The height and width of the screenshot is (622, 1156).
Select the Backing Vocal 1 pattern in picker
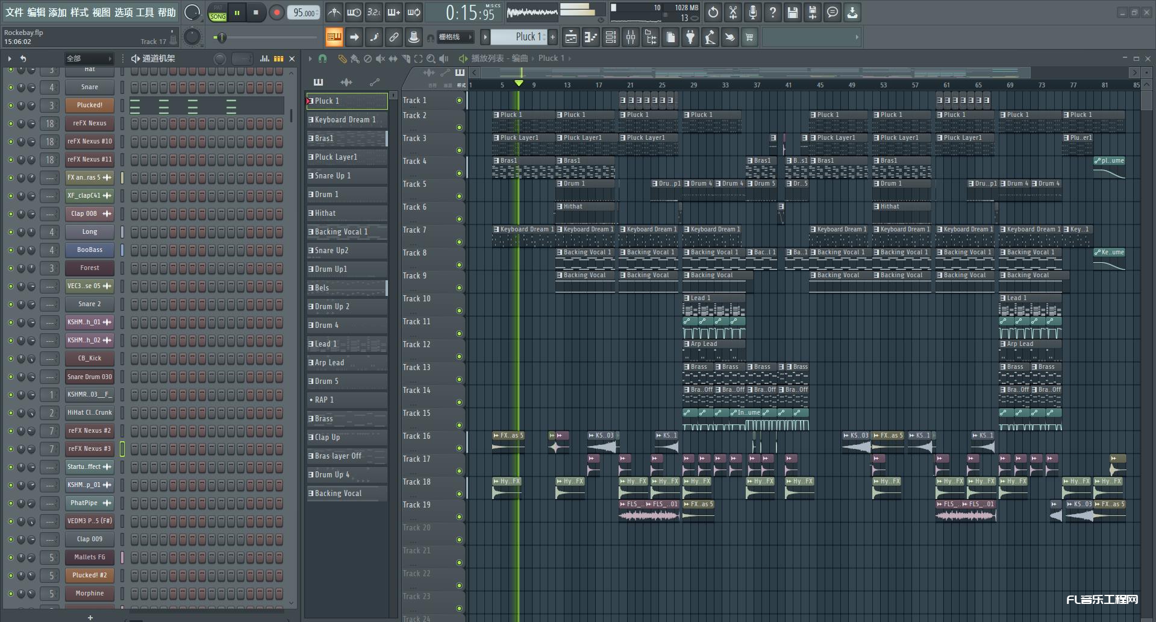[x=346, y=232]
